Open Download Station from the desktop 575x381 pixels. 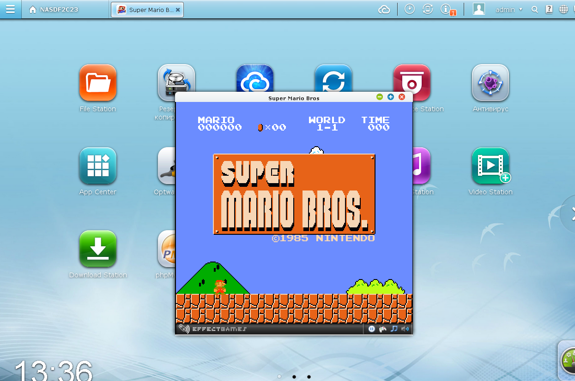[x=97, y=249]
